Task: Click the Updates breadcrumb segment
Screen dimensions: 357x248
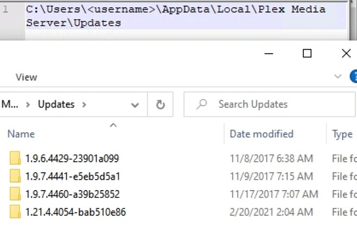Action: coord(56,104)
